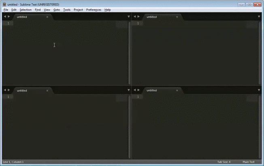264x166 pixels.
Task: Open the Tools menu
Action: (67, 10)
